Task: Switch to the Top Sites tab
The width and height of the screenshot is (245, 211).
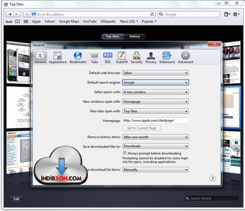Action: (112, 36)
